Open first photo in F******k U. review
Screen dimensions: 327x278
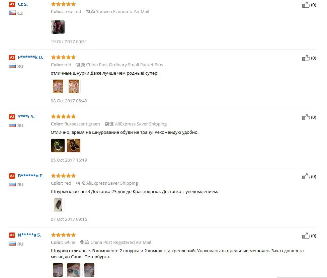58,86
